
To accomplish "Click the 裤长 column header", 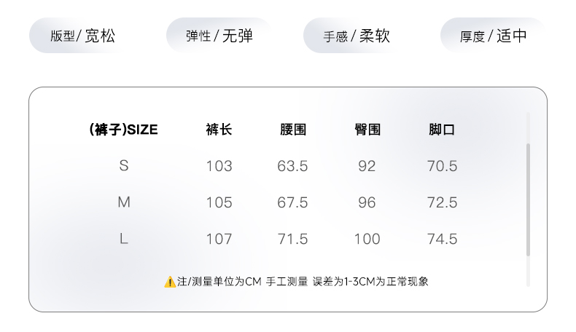I will pos(219,130).
